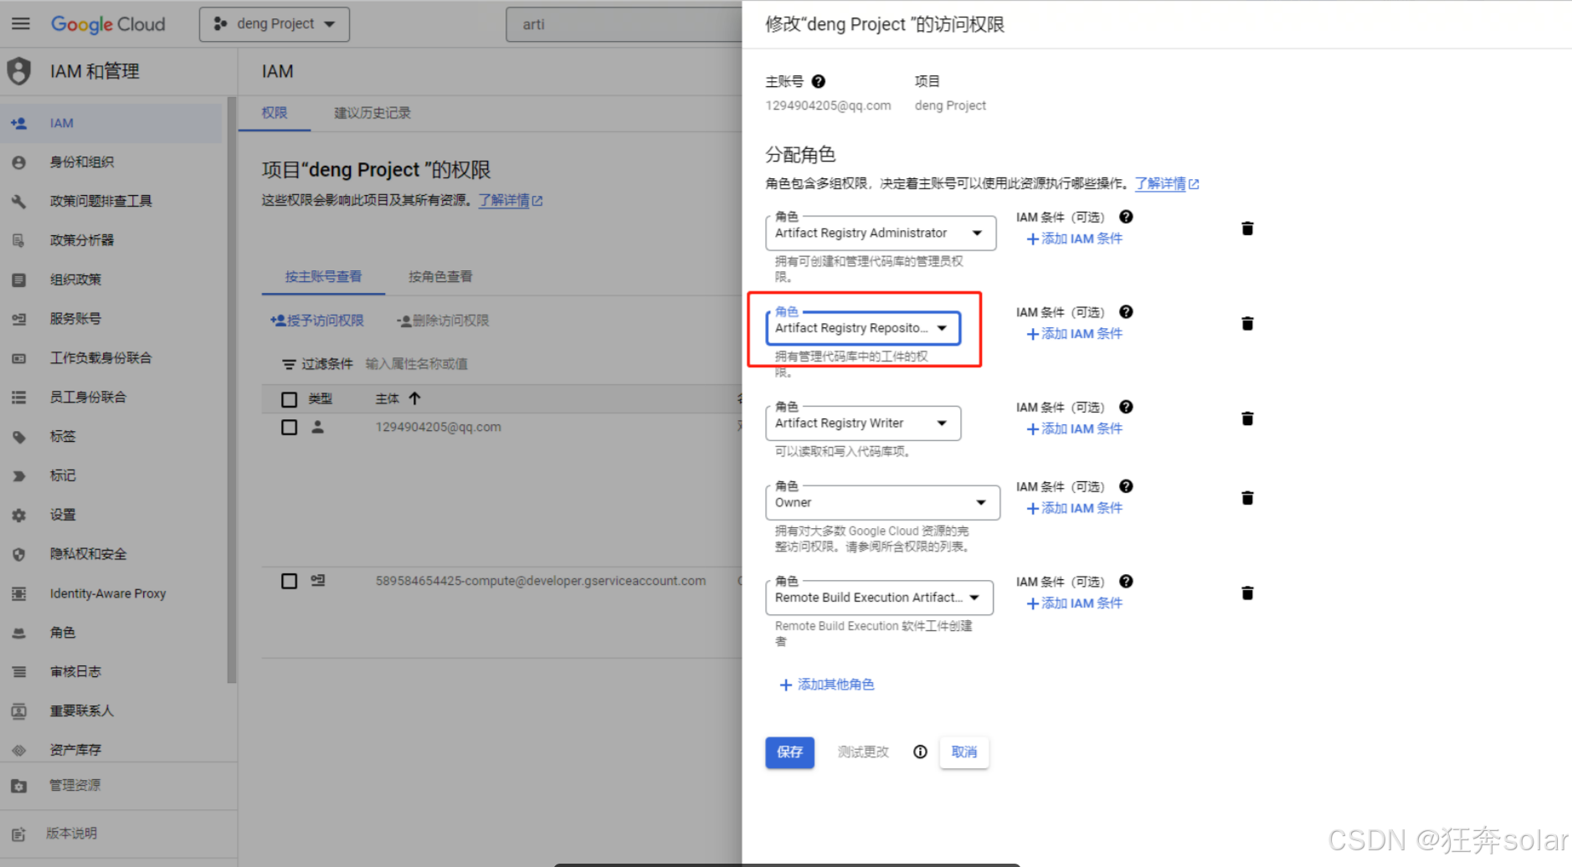Click the 政策分析器 sidebar icon

18,240
